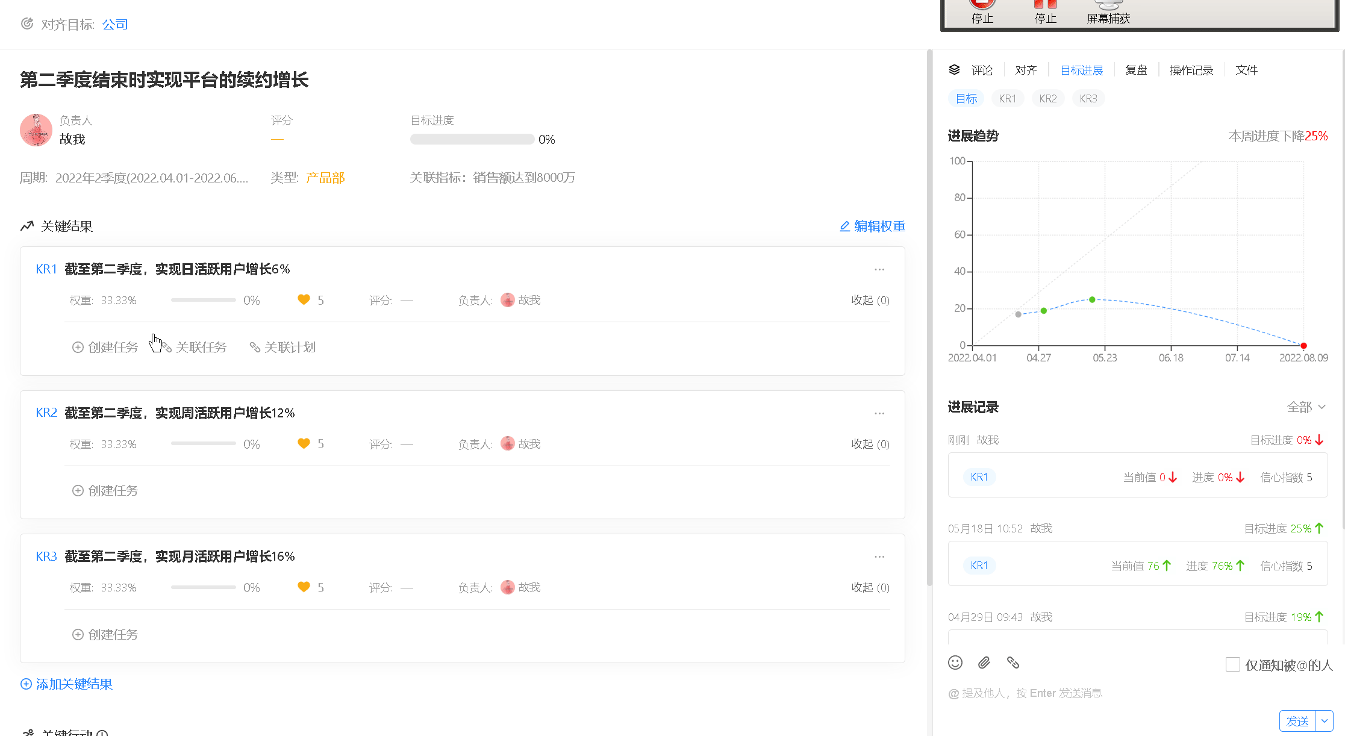Open the dropdown arrow next to 发送

click(x=1324, y=720)
